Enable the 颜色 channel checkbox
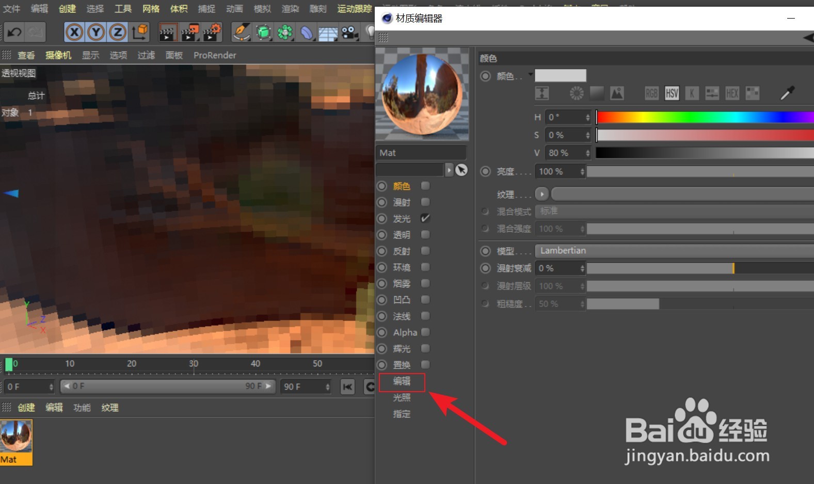The width and height of the screenshot is (814, 484). pyautogui.click(x=425, y=186)
